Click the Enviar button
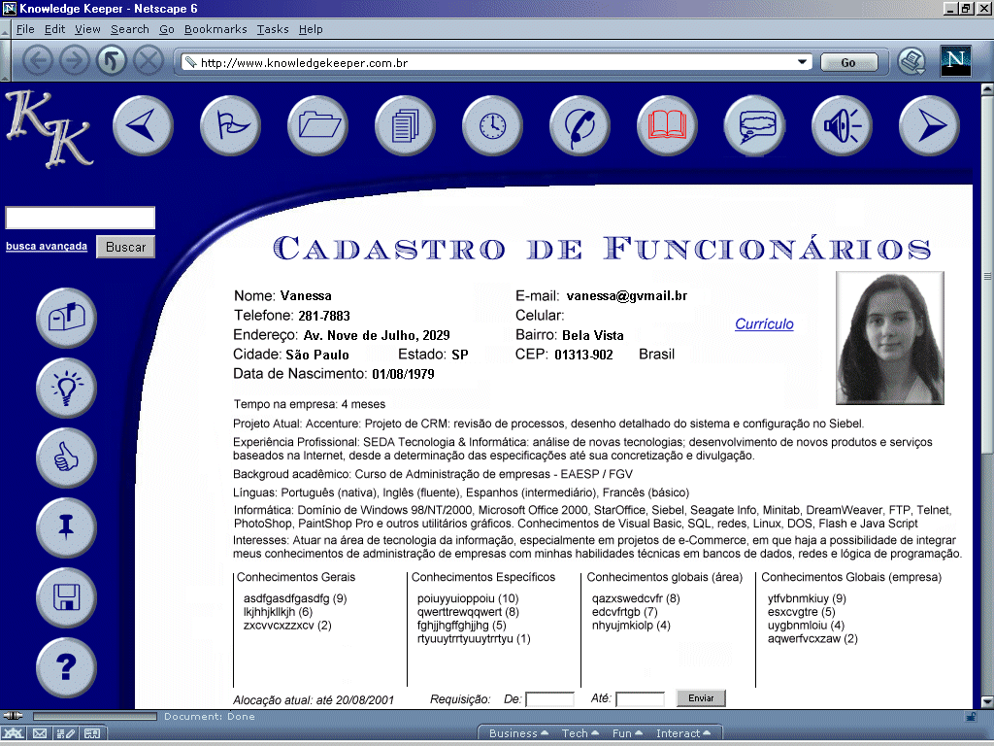The height and width of the screenshot is (746, 994). pos(701,697)
